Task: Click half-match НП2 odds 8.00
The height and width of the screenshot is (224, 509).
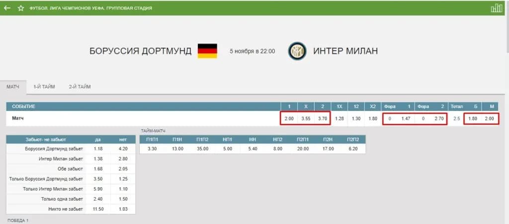Action: [278, 149]
